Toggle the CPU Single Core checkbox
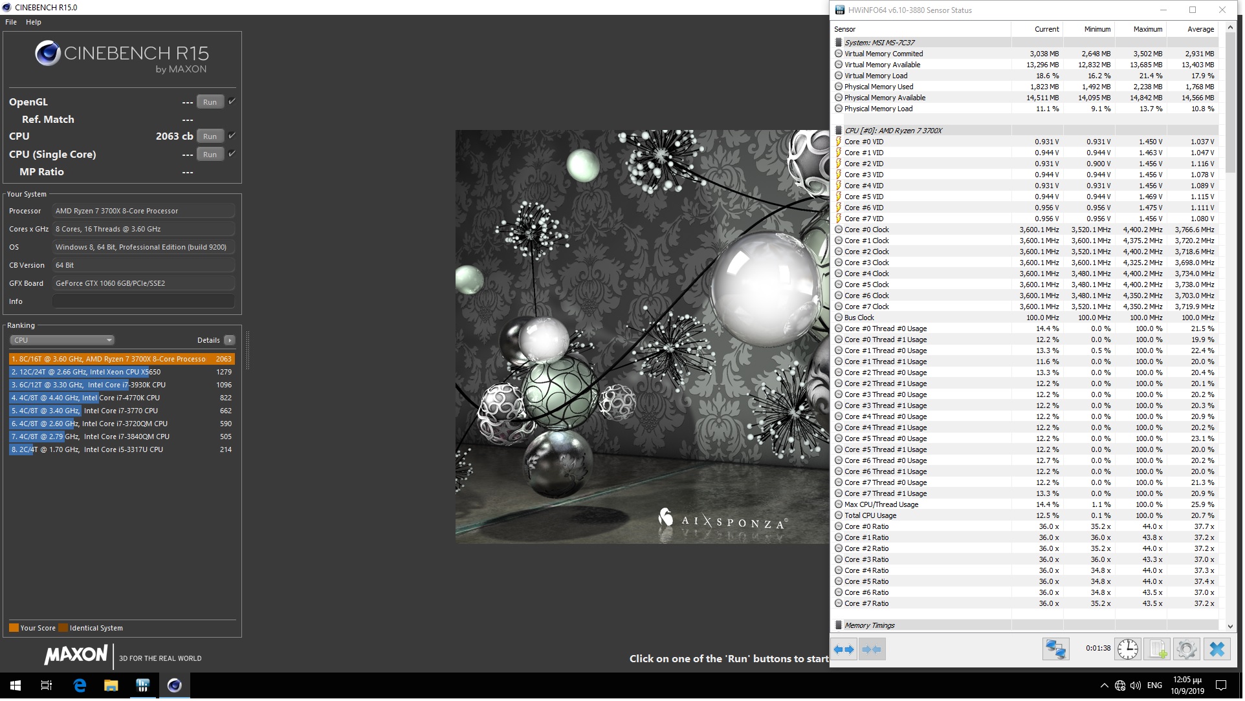Screen dimensions: 1245x701 tap(232, 154)
